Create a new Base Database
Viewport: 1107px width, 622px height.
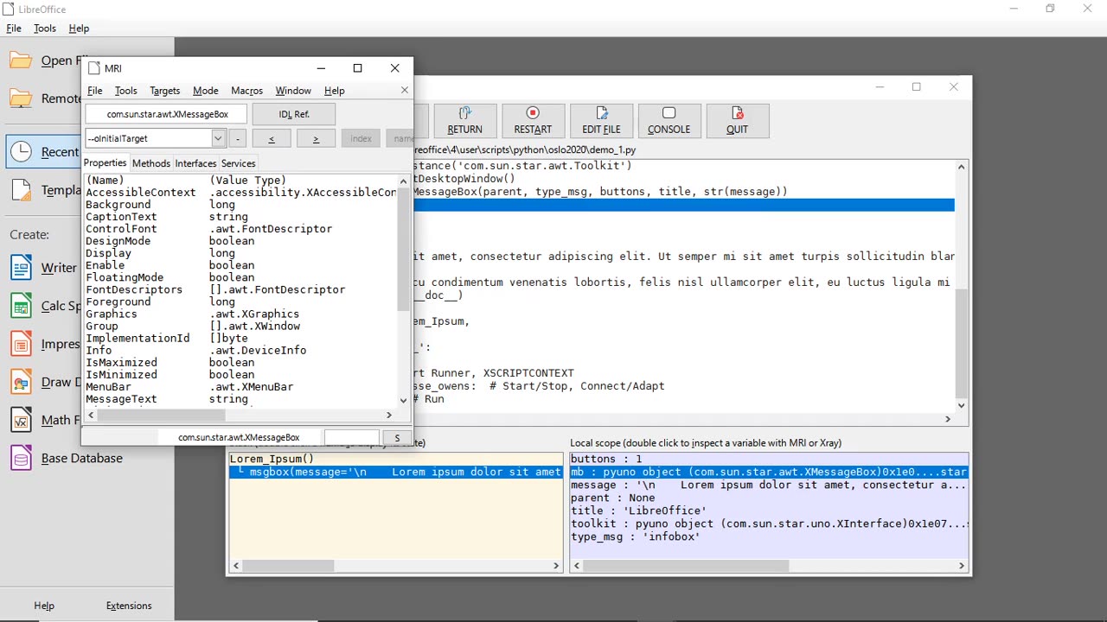[67, 458]
